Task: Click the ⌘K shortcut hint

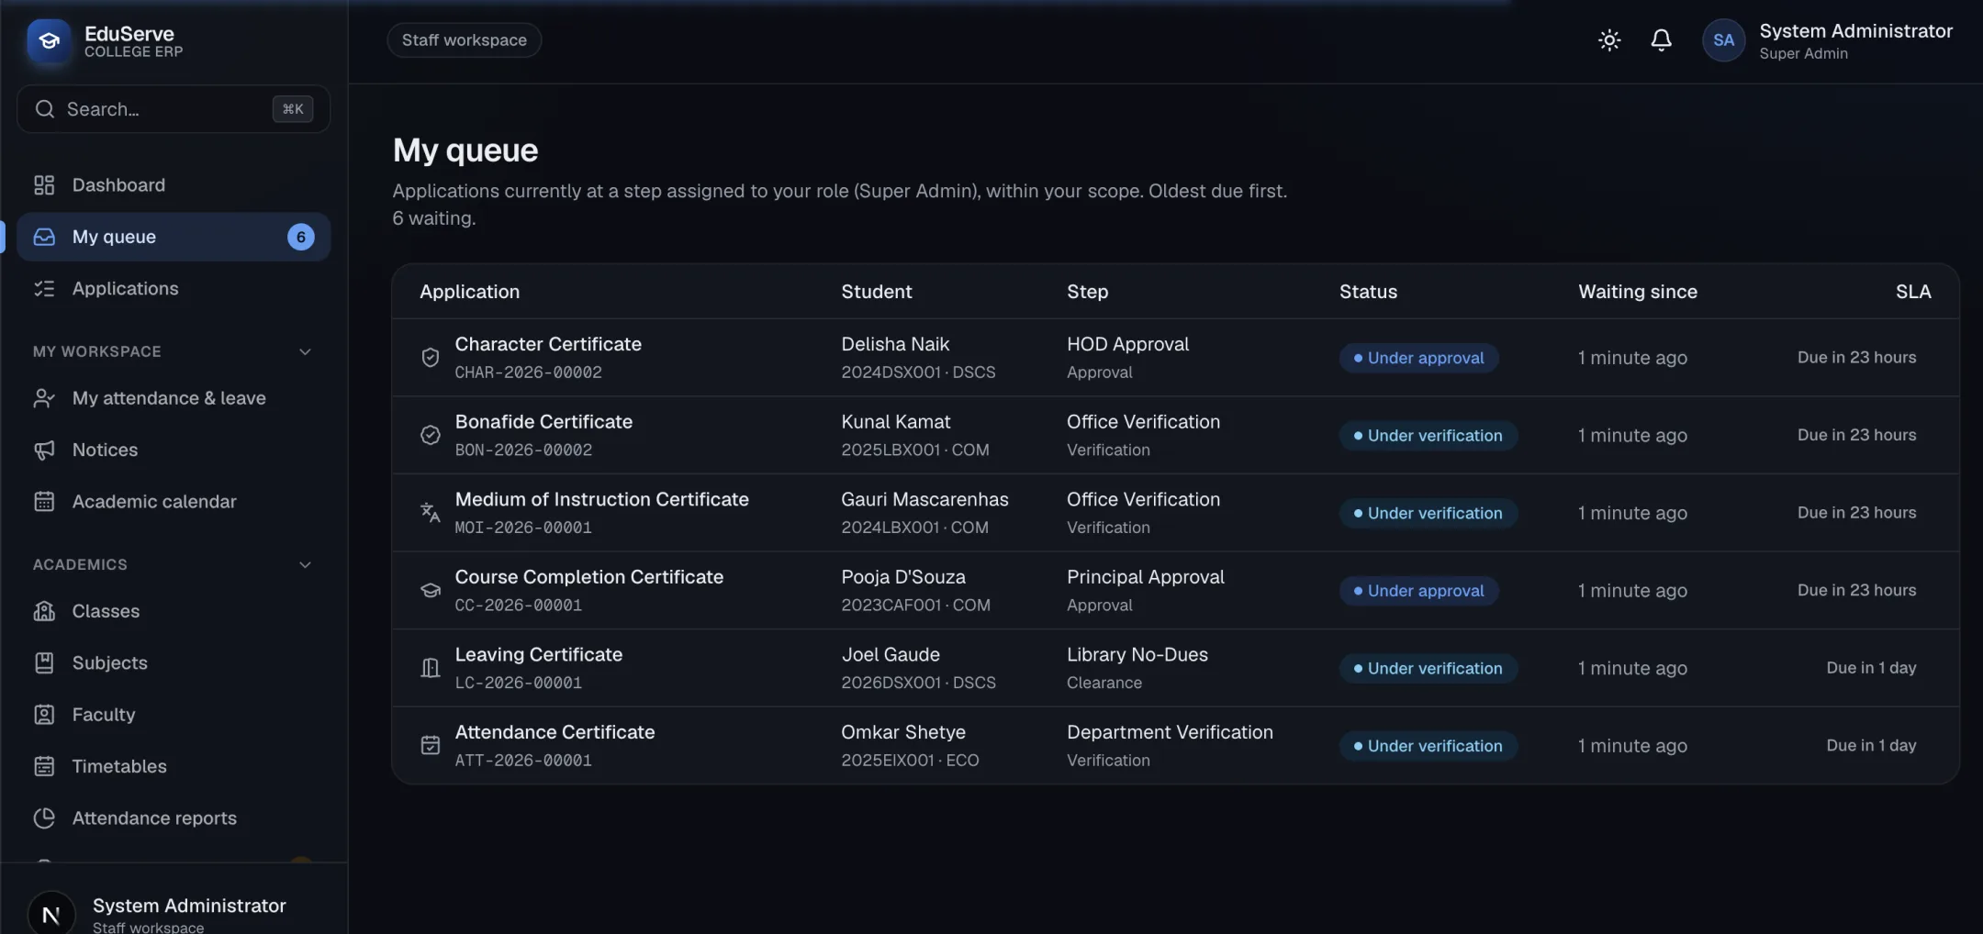Action: coord(293,109)
